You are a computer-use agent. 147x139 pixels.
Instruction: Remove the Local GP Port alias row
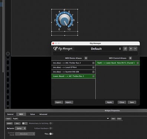pyautogui.click(x=94, y=67)
